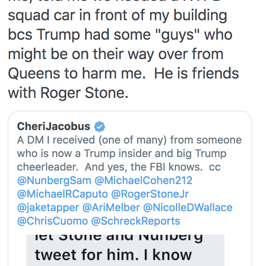Click the quoted tweet text about the DM
This screenshot has width=259, height=266.
(129, 180)
